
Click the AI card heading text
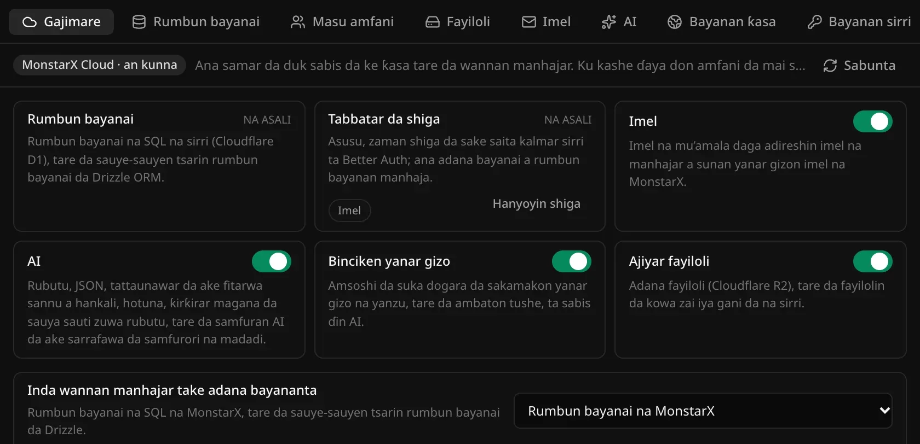pos(34,261)
